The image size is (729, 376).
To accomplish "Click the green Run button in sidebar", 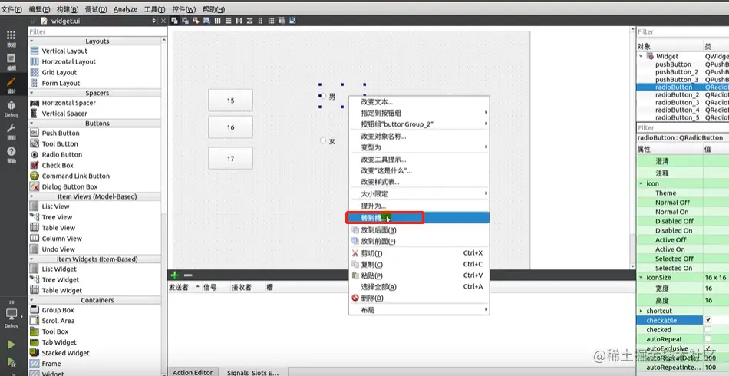I will pos(11,345).
